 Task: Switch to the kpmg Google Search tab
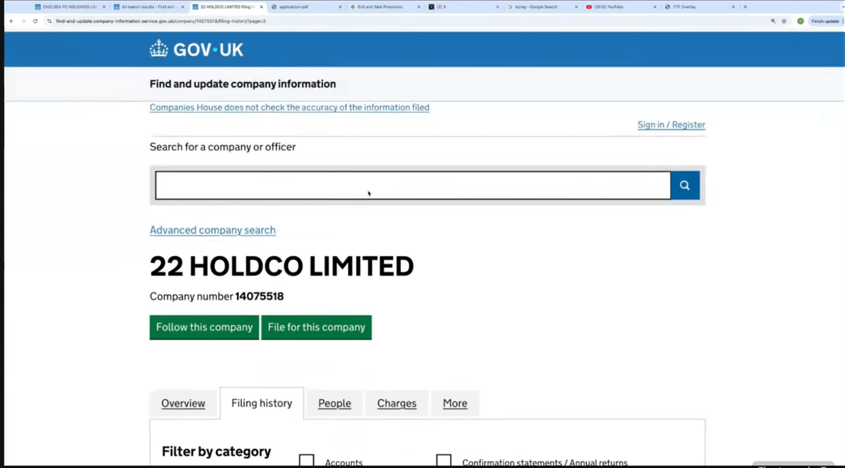(540, 7)
